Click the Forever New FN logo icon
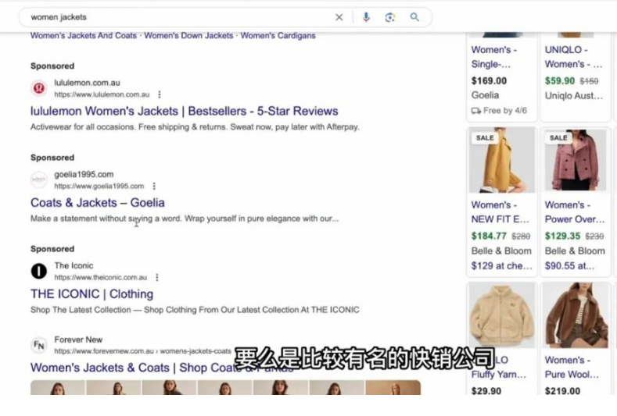The height and width of the screenshot is (416, 617). point(39,345)
